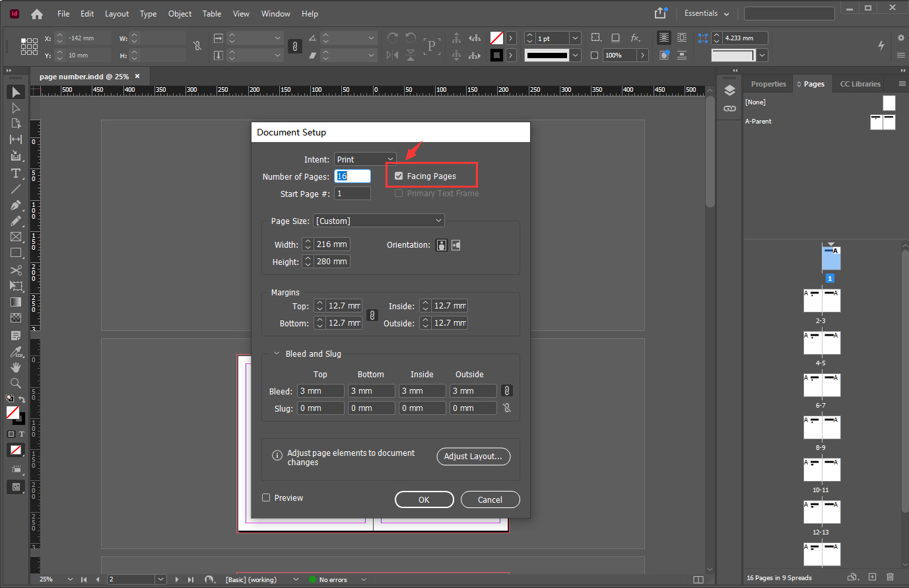Enable the Preview checkbox
Screen dimensions: 909x588
[x=266, y=497]
